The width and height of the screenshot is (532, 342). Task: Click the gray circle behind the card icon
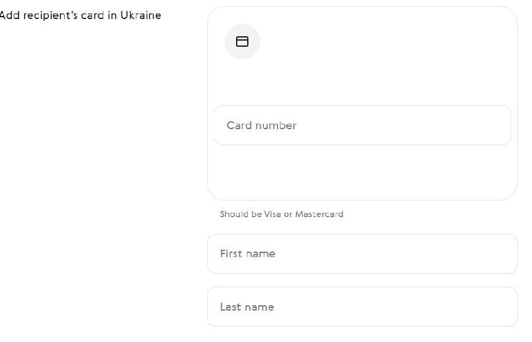250,50
